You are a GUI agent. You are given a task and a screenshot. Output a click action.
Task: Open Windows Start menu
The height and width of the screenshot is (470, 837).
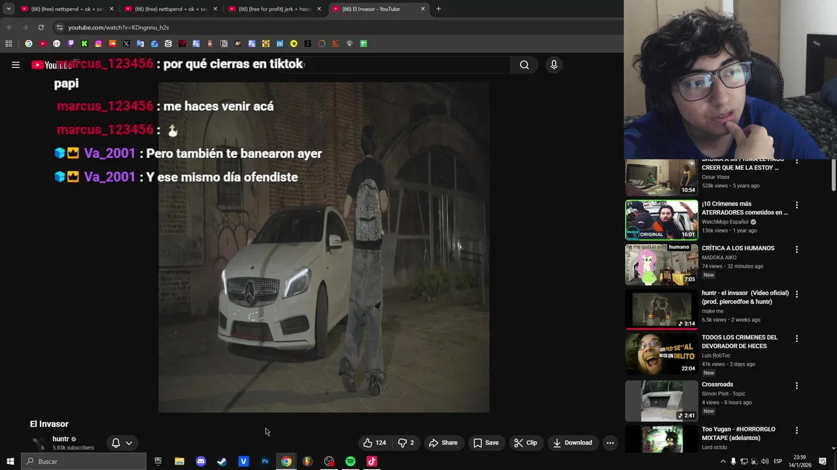10,462
